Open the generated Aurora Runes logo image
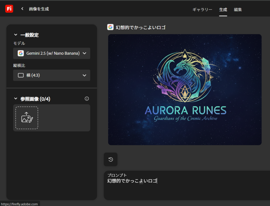 [185, 89]
